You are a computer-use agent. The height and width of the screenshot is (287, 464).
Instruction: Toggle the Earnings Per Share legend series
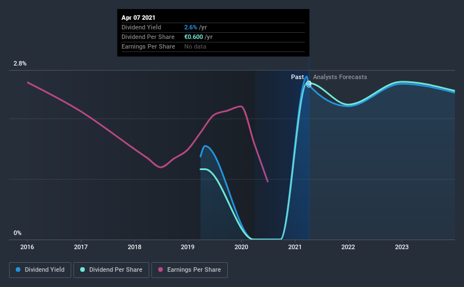coord(189,270)
